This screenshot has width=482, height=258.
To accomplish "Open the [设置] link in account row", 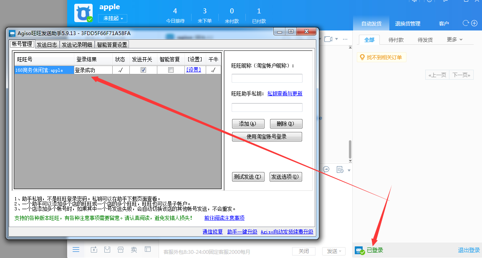I will click(x=194, y=70).
